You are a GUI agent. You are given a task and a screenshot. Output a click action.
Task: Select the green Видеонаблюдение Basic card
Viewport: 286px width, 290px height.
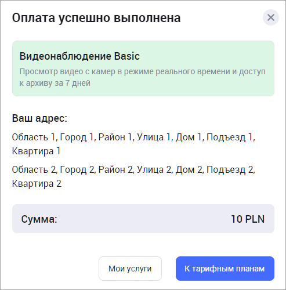tap(143, 68)
